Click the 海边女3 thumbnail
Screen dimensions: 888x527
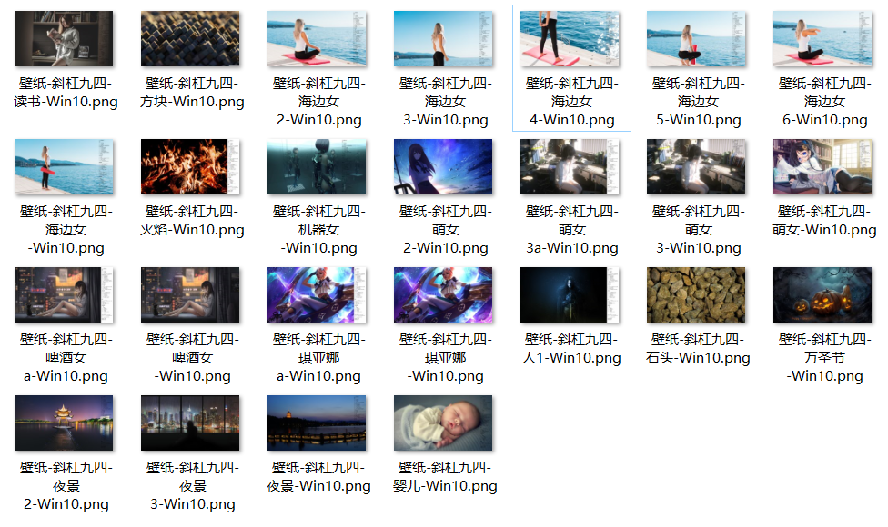pos(443,36)
